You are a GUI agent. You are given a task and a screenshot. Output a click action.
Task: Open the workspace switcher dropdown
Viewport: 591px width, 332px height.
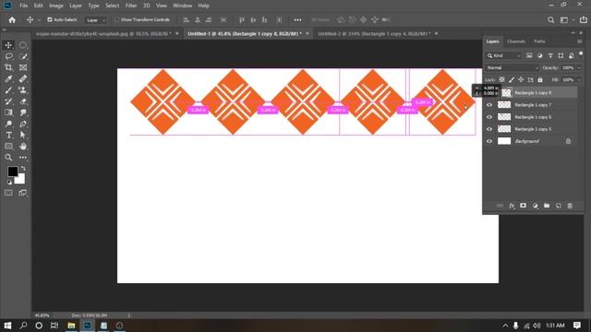(x=566, y=20)
